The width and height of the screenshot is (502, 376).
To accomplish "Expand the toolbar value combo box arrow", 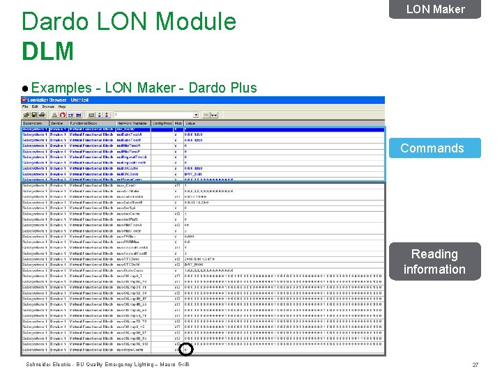I will pos(196,115).
